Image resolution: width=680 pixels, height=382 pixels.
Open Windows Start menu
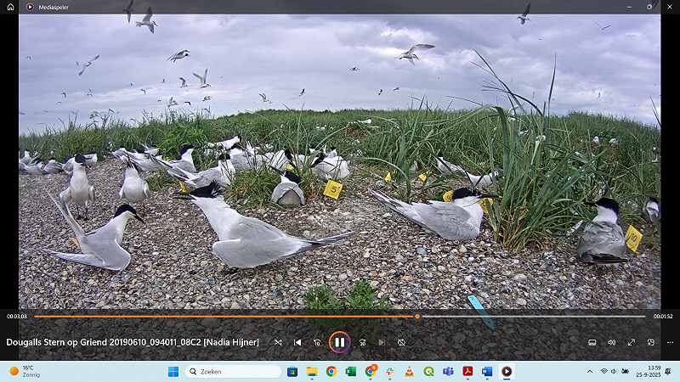click(x=173, y=371)
